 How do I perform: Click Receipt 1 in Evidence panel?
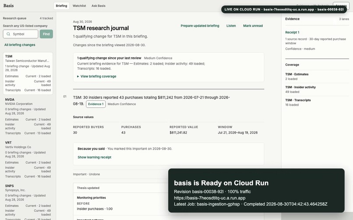292,32
